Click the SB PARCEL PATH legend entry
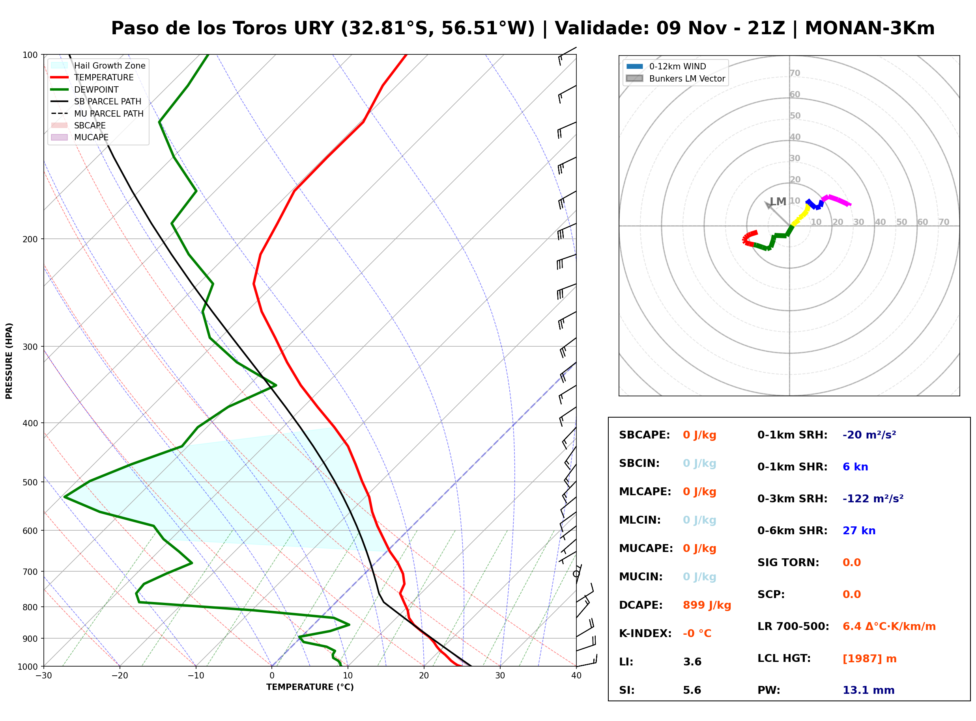976x721 pixels. click(x=96, y=101)
